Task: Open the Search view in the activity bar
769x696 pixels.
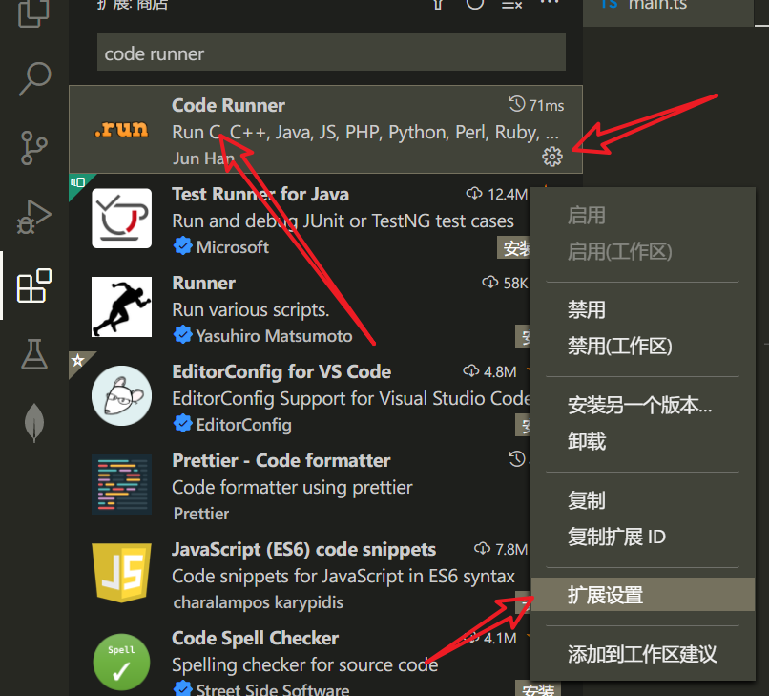Action: [34, 78]
